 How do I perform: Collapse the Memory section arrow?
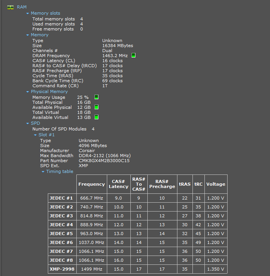27,35
